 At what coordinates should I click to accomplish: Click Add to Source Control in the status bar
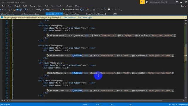[x=179, y=104]
